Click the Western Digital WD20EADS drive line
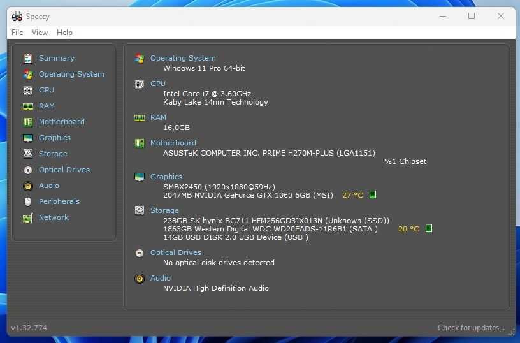This screenshot has height=343, width=520. point(270,229)
